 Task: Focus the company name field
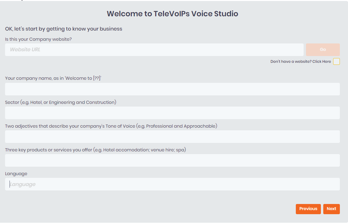[x=172, y=89]
